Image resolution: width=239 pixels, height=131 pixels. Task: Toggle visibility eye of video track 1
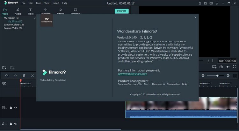click(16, 107)
